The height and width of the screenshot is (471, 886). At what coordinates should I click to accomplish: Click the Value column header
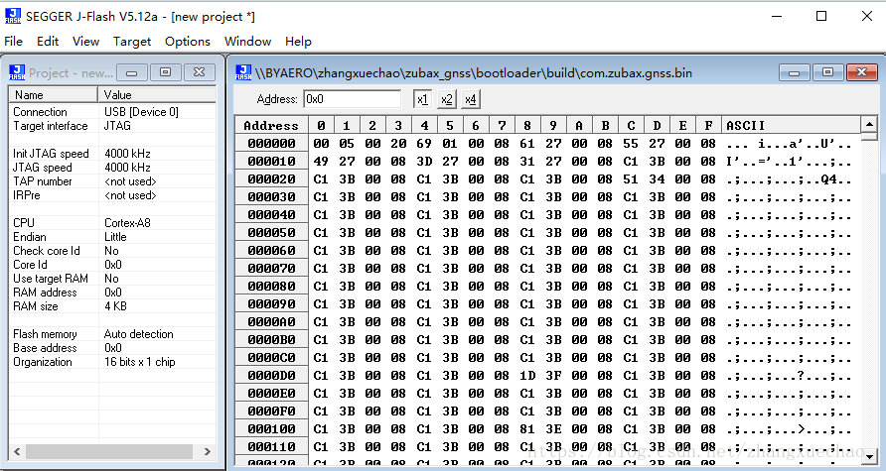(157, 95)
